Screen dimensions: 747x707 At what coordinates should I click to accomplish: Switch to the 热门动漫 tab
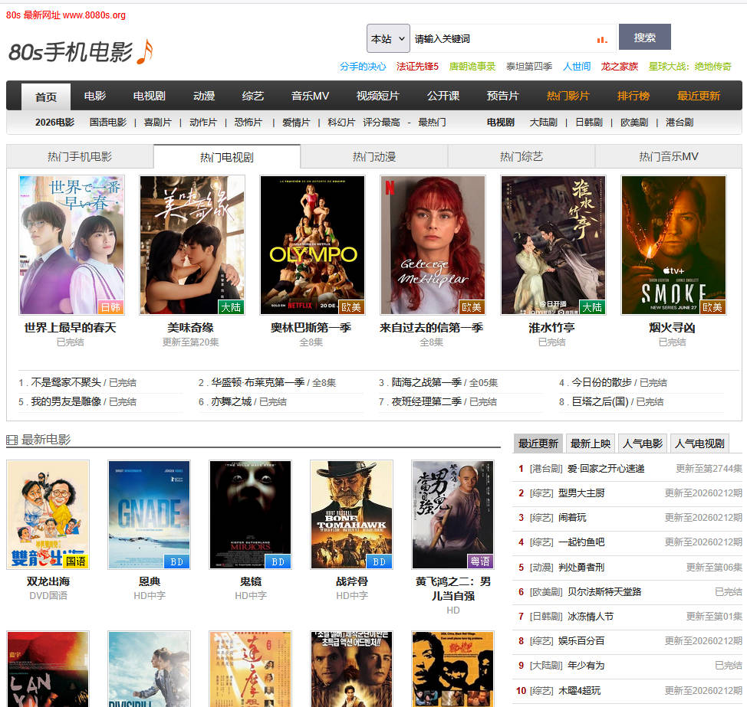point(373,157)
